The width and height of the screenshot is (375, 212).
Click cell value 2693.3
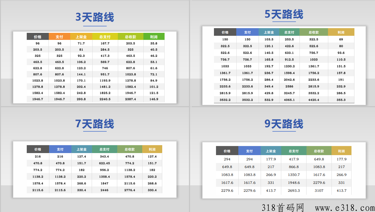[x=294, y=191]
